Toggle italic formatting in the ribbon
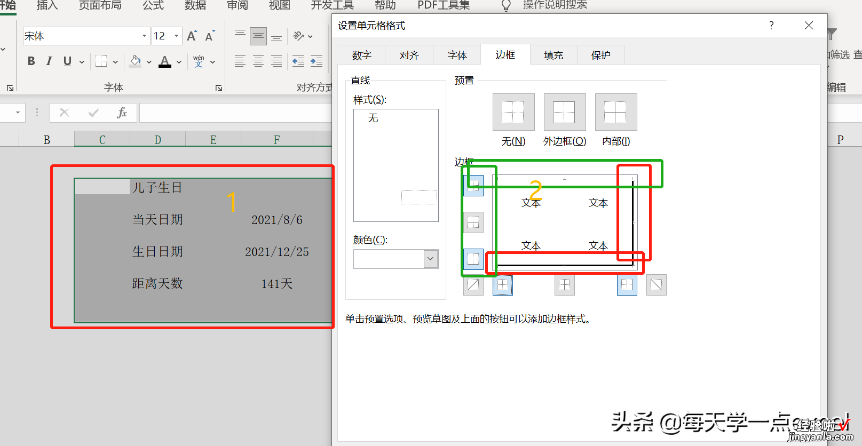The width and height of the screenshot is (862, 446). (49, 61)
